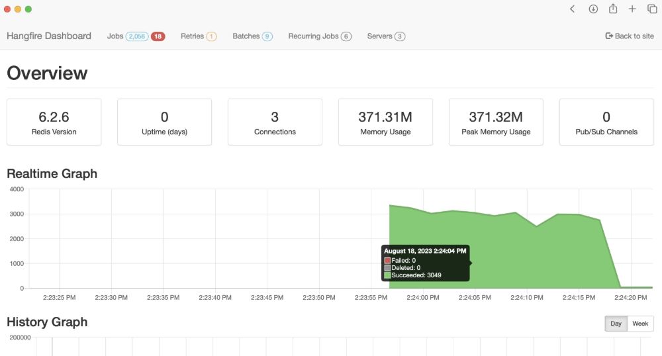Open the Servers page
Viewport: 662px width, 356px height.
click(379, 36)
